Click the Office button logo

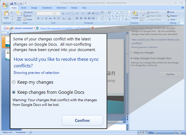pos(5,5)
